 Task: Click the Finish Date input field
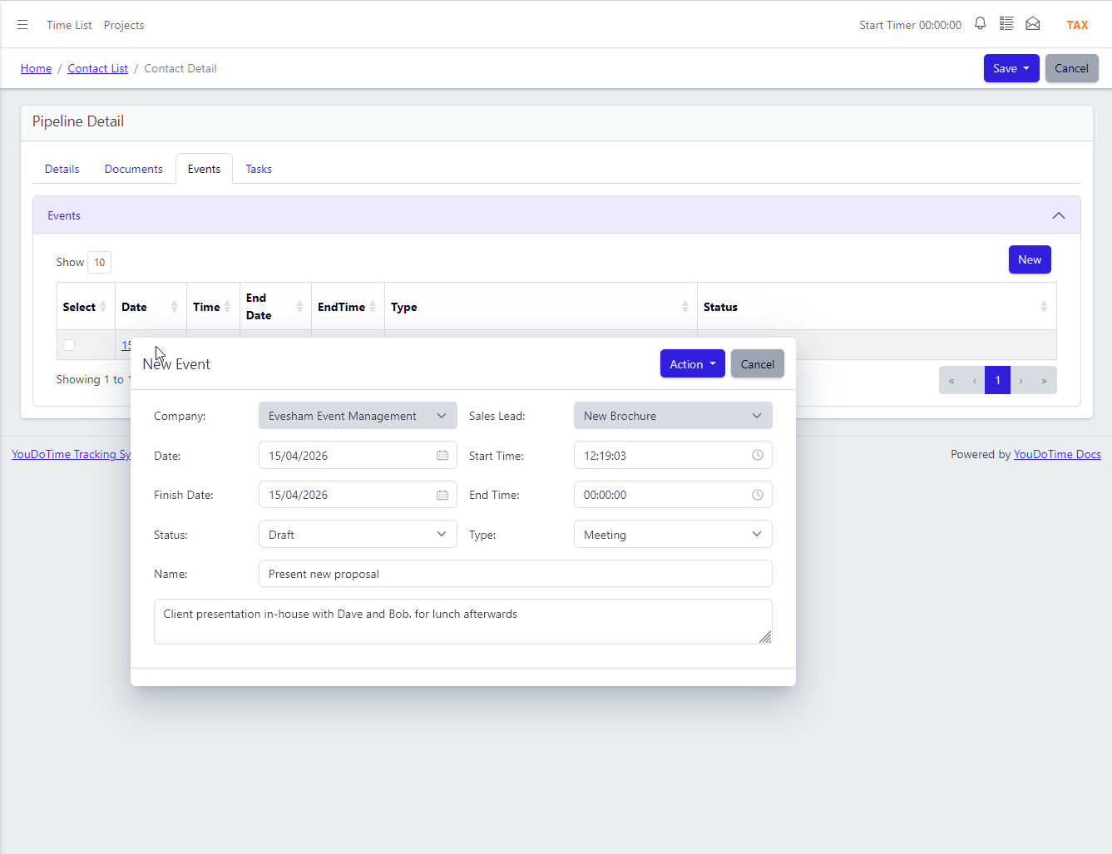pos(358,495)
